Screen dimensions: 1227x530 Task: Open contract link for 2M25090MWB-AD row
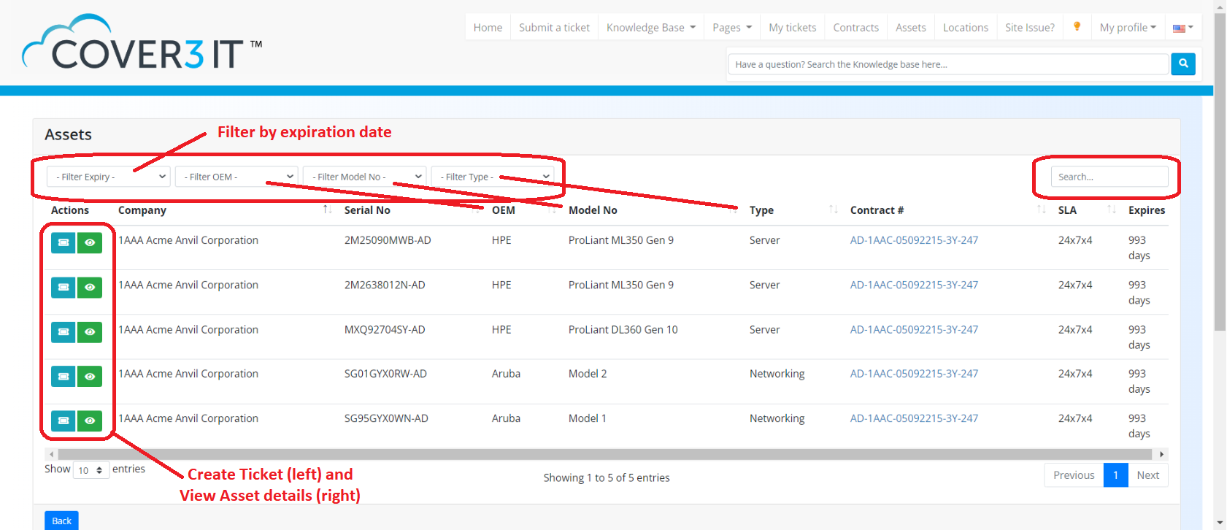point(914,240)
